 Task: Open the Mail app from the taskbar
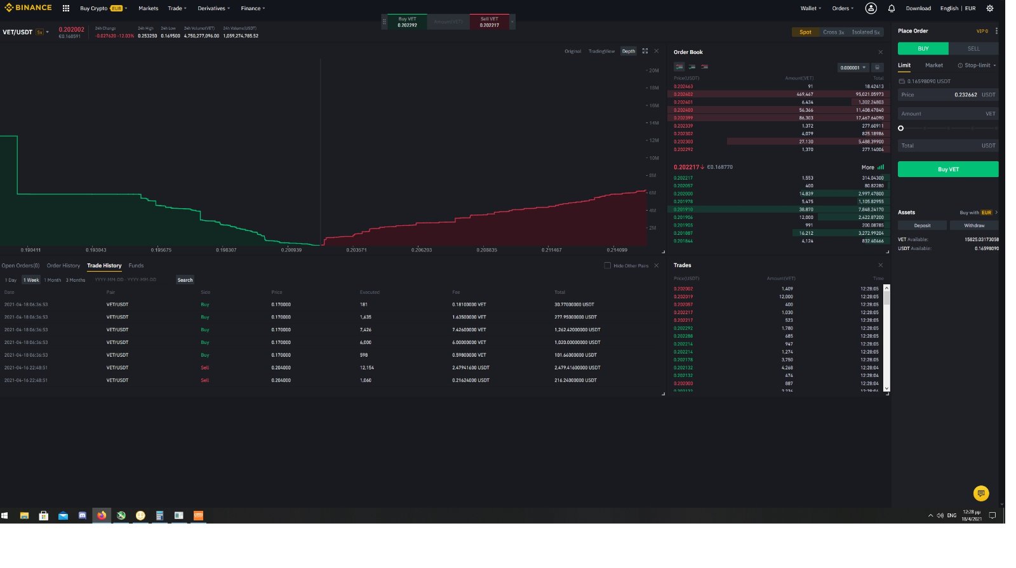(x=63, y=515)
